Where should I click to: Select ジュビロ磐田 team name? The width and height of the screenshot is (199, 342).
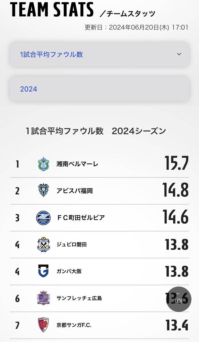coord(71,244)
